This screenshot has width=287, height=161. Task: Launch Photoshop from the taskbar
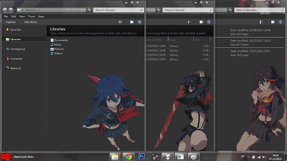142,157
